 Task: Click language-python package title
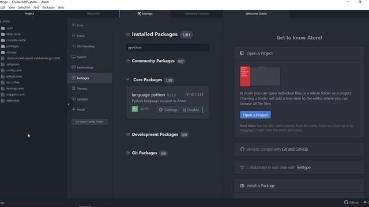pos(148,95)
